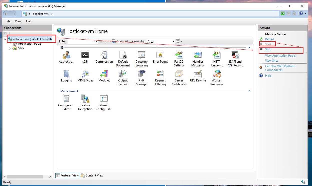Viewport: 312px width, 186px height.
Task: Click the Back navigation arrow
Action: pos(6,14)
